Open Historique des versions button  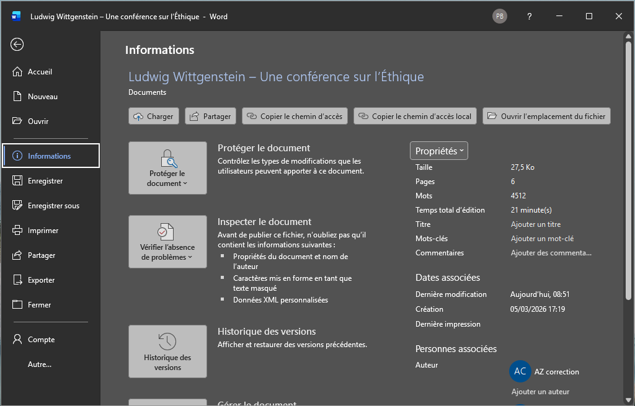pos(167,351)
